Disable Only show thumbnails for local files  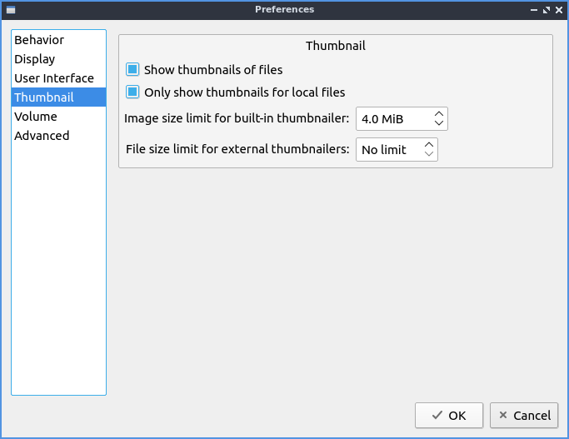pos(132,92)
